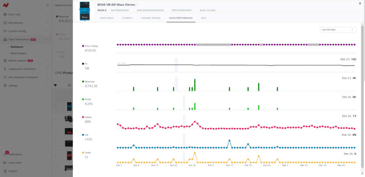Open the Last 90 days dropdown

pyautogui.click(x=338, y=30)
